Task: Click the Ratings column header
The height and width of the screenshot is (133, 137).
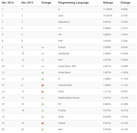Action: click(x=108, y=3)
